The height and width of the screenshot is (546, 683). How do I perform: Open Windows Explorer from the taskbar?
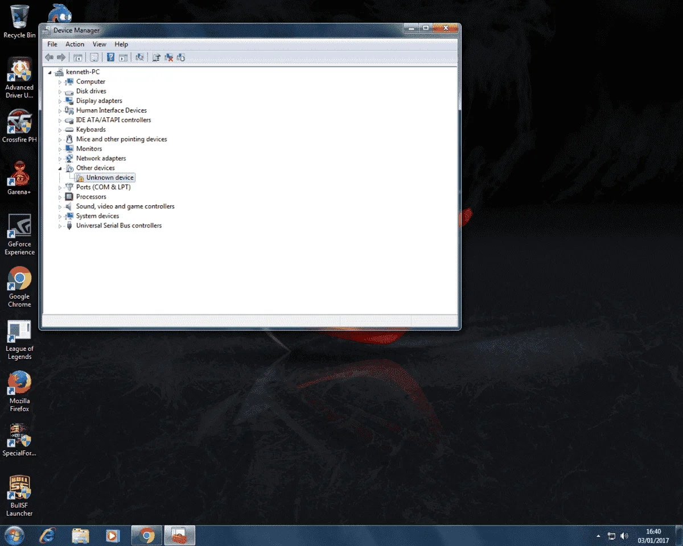pyautogui.click(x=80, y=535)
